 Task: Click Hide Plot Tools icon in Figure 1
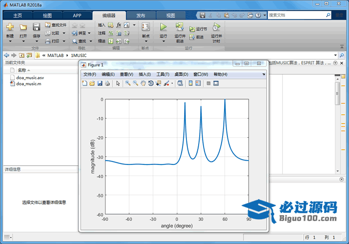point(208,83)
